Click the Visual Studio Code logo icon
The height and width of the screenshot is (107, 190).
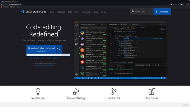point(23,12)
